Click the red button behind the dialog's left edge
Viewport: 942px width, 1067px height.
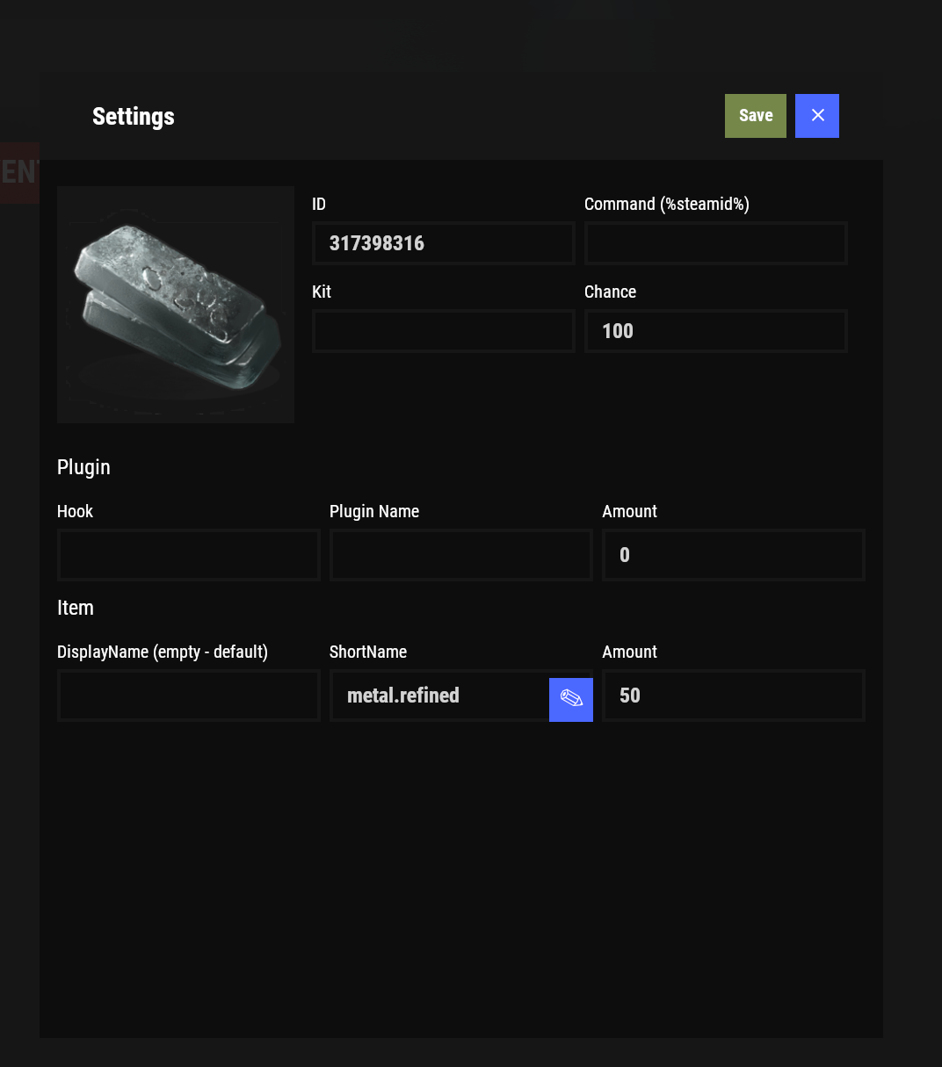coord(18,172)
